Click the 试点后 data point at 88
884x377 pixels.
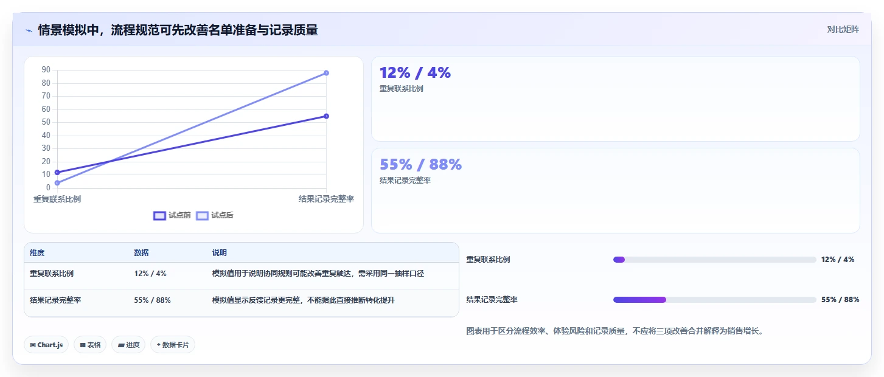click(x=326, y=73)
